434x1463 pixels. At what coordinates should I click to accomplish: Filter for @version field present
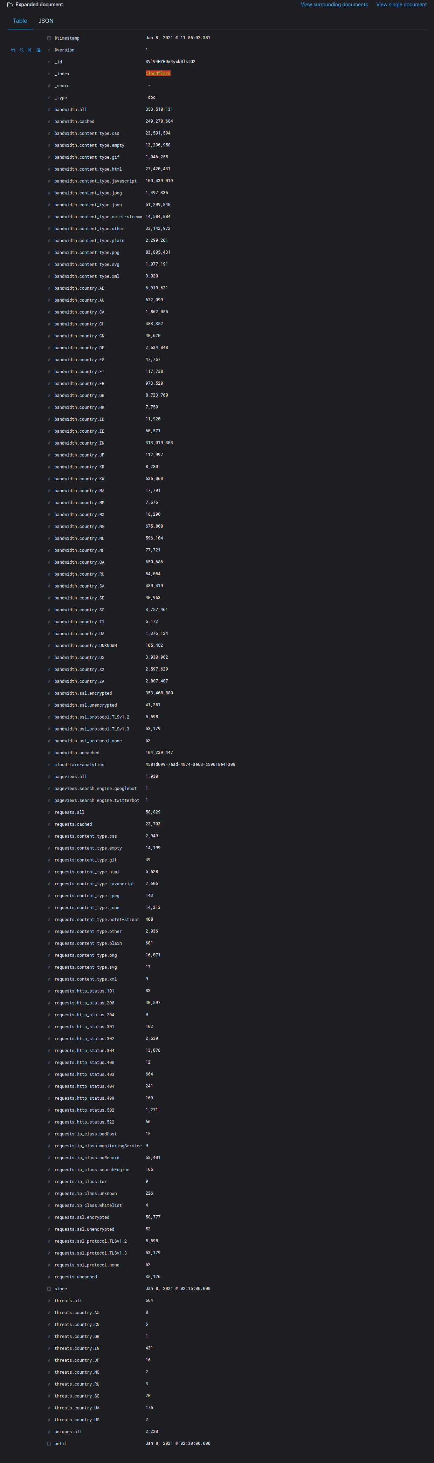[39, 50]
